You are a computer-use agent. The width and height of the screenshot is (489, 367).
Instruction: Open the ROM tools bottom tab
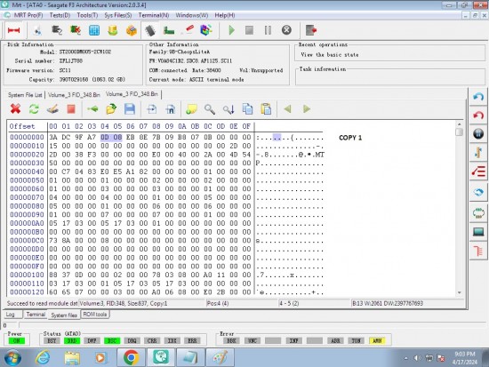coord(95,315)
